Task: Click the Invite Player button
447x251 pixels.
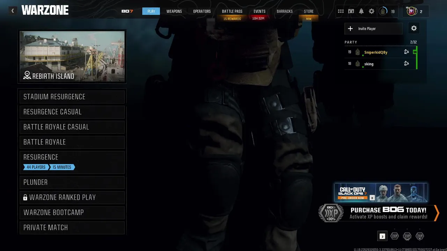Action: pyautogui.click(x=374, y=29)
